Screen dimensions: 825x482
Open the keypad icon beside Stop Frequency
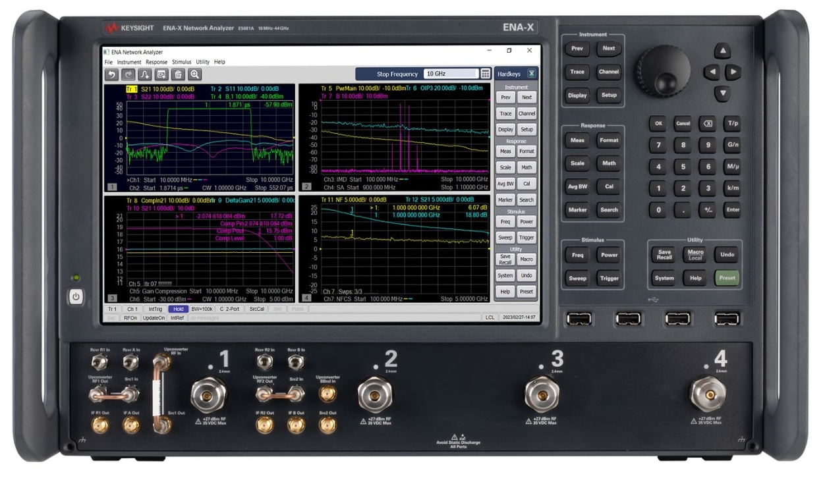tap(486, 74)
